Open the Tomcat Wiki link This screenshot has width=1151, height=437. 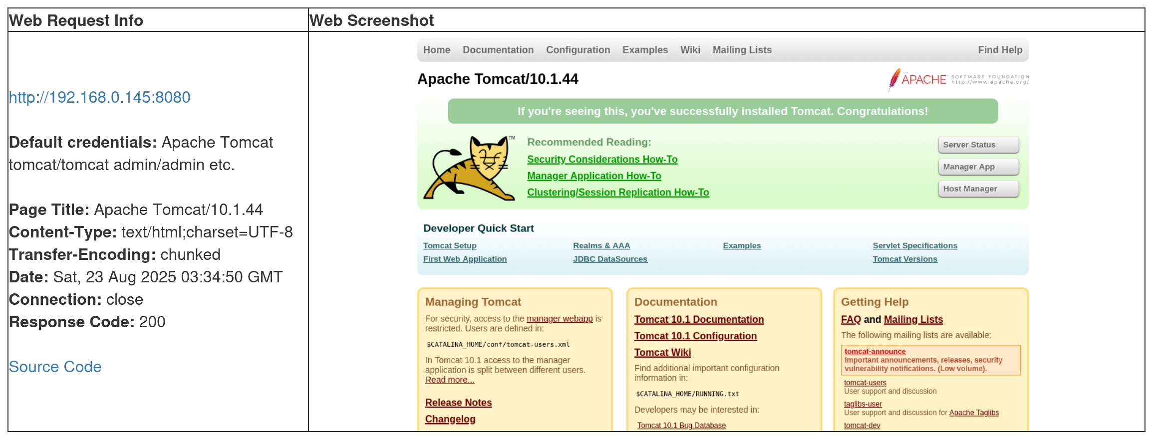[x=662, y=352]
